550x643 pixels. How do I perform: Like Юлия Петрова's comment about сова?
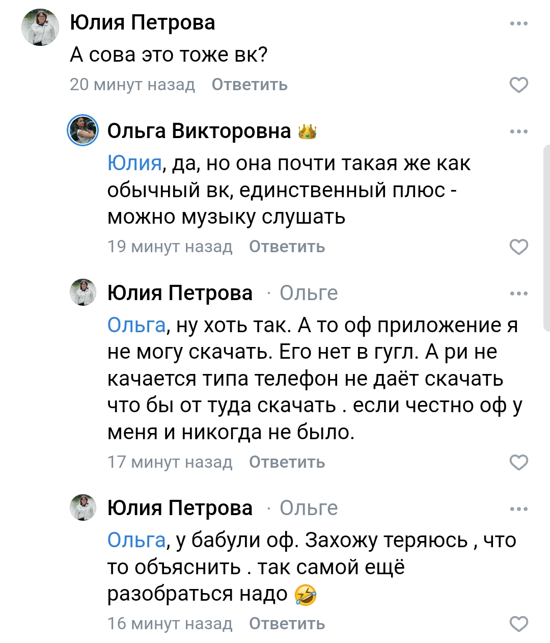[x=518, y=85]
